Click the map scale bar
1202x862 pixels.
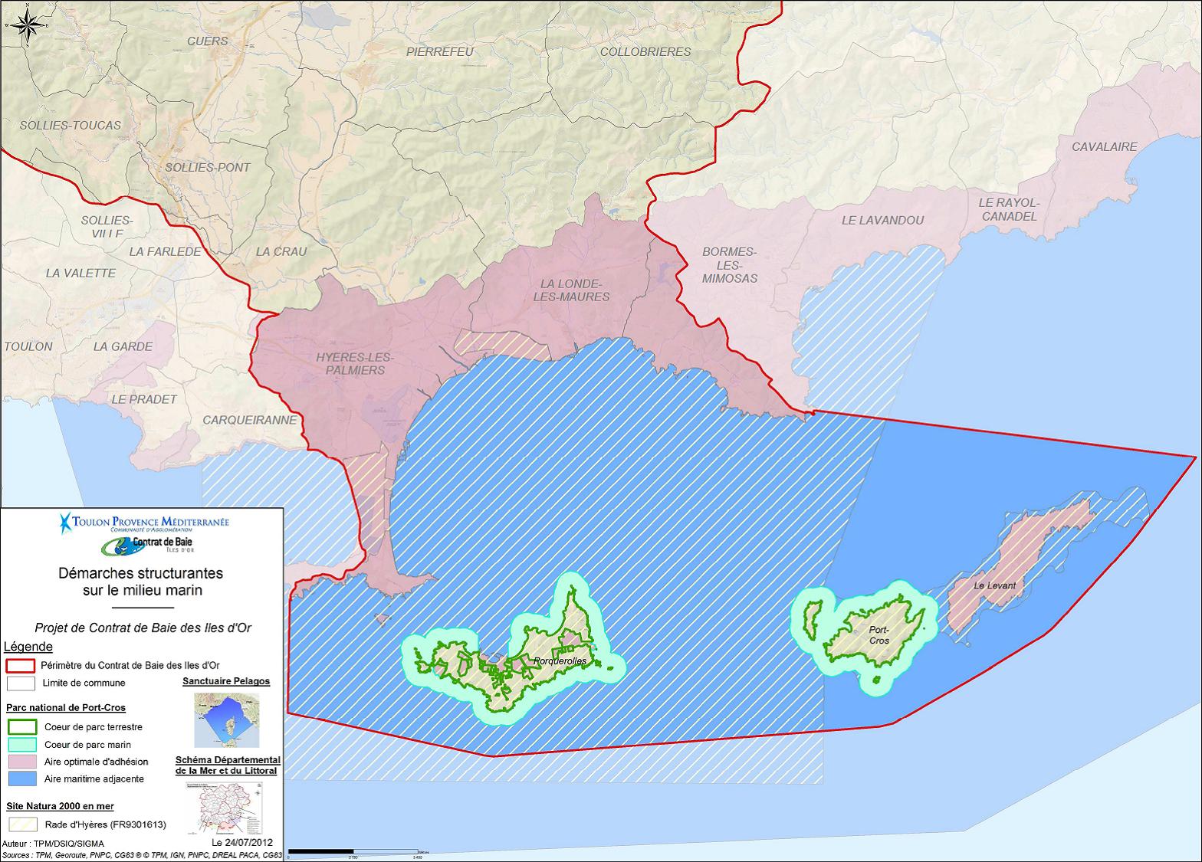(353, 851)
